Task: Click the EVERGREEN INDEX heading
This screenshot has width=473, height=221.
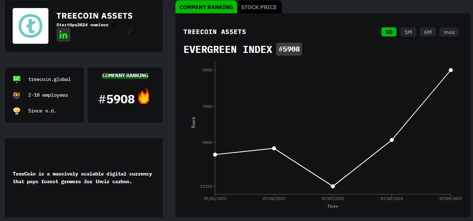Action: pyautogui.click(x=228, y=49)
